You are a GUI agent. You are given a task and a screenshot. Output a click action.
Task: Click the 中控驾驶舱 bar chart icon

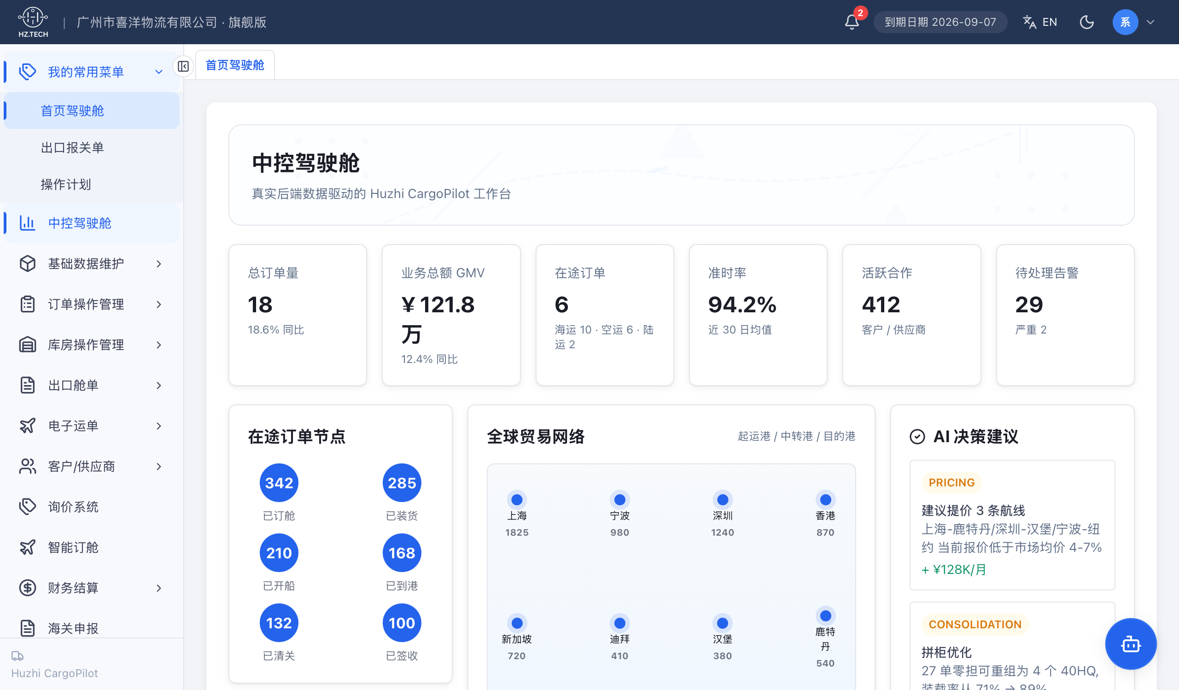[27, 223]
